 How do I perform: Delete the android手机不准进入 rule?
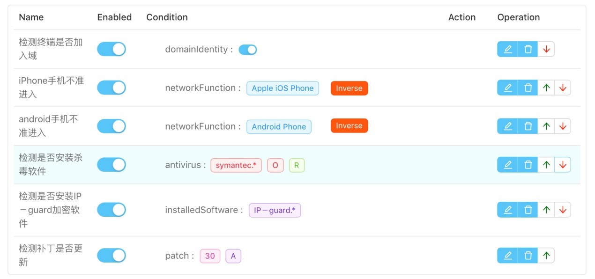(528, 126)
